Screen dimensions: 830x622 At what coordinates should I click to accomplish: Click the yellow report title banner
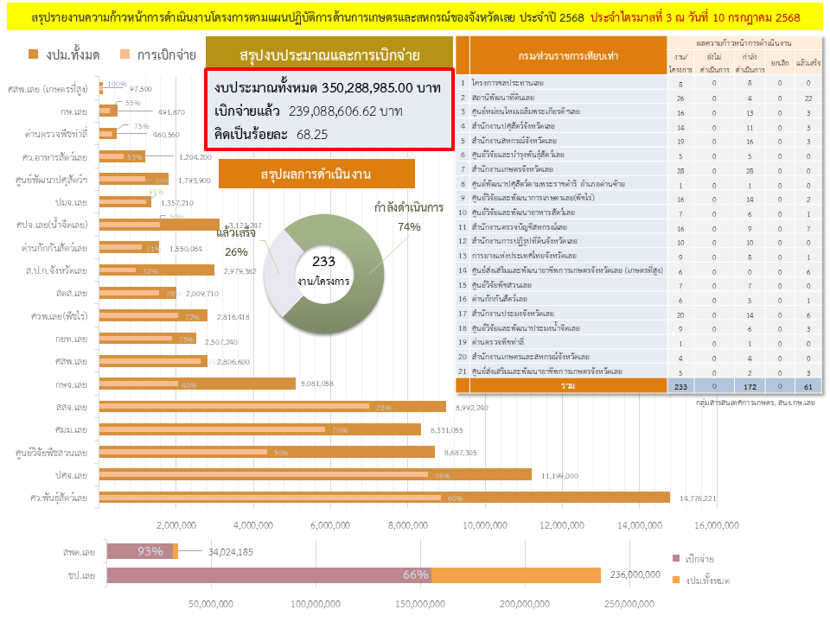click(414, 17)
